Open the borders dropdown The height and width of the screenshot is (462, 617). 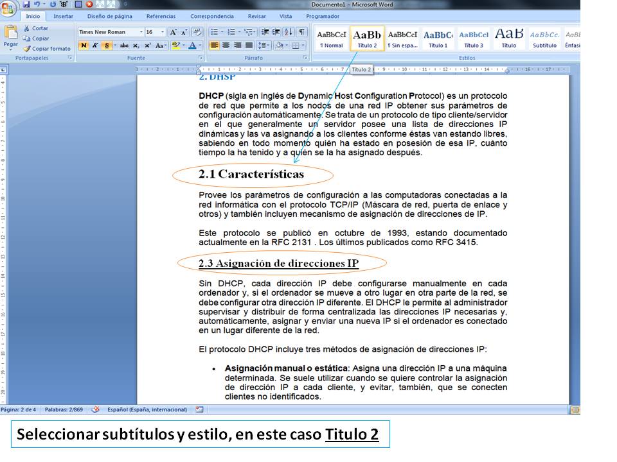point(303,46)
